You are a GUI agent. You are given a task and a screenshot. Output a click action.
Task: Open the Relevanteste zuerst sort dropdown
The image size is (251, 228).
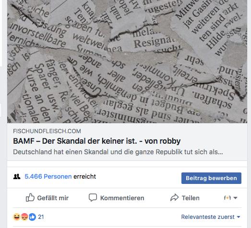point(211,217)
